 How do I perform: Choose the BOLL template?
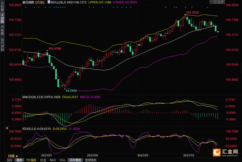(x=63, y=160)
